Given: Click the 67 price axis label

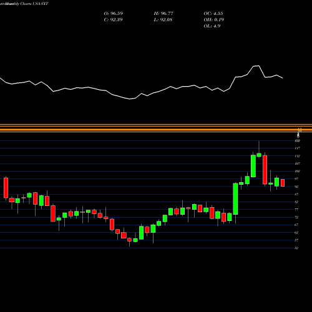Looking at the screenshot, I should 296,225.
